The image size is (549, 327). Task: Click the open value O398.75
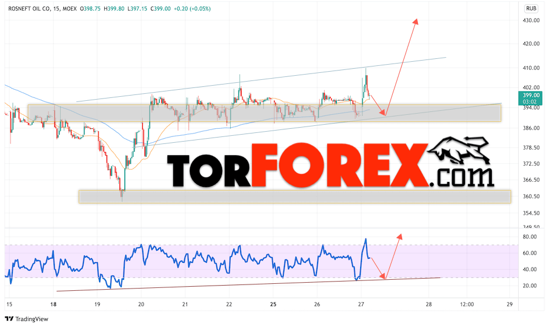coord(90,9)
